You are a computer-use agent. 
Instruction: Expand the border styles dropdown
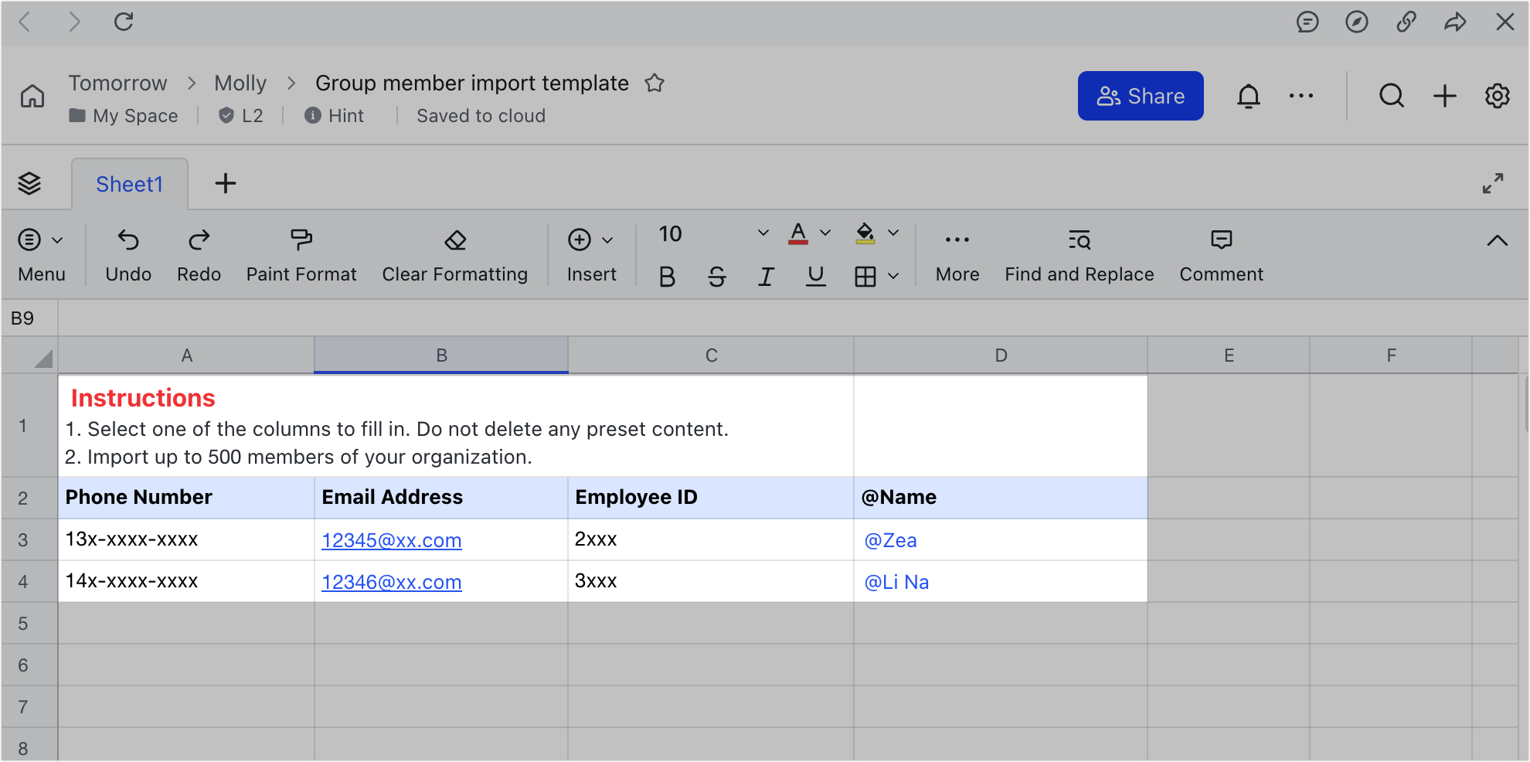tap(894, 277)
